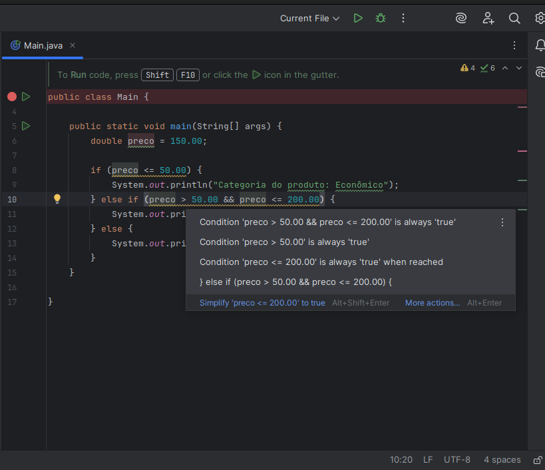
Task: Toggle the read-only lock icon in status bar
Action: point(538,460)
